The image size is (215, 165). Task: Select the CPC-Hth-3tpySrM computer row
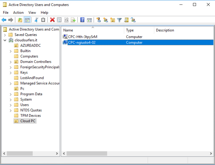138,37
